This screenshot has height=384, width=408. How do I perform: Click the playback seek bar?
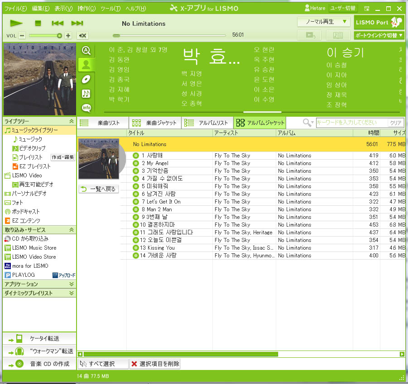[x=169, y=35]
